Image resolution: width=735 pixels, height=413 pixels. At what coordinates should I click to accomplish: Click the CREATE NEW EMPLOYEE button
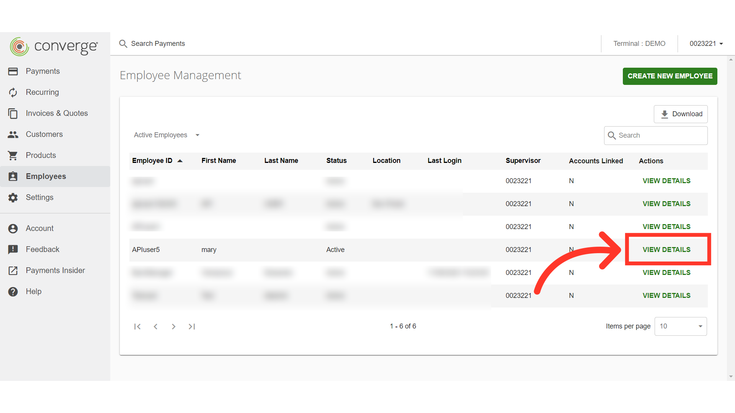tap(670, 76)
